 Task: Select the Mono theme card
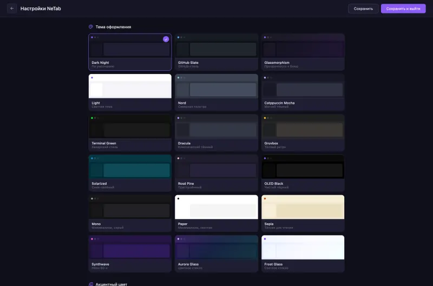130,214
